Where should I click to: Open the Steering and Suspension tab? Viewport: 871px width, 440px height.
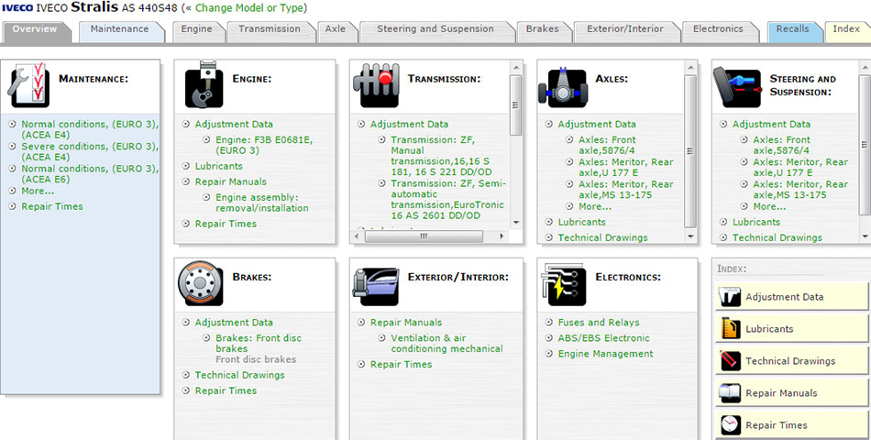pos(436,31)
